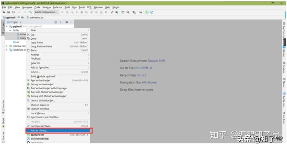Select Copy Relative Paths menu entry
Screen dimensions: 287x147
[58, 47]
